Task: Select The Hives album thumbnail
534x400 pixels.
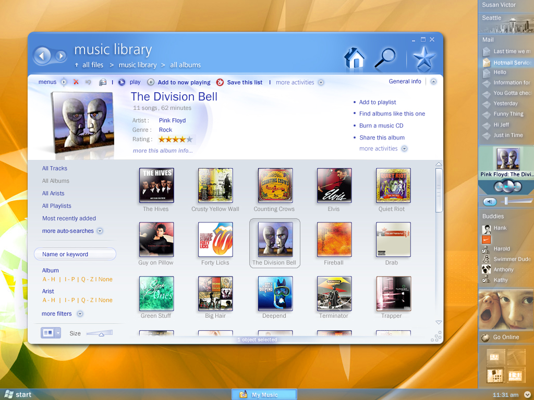Action: 156,185
